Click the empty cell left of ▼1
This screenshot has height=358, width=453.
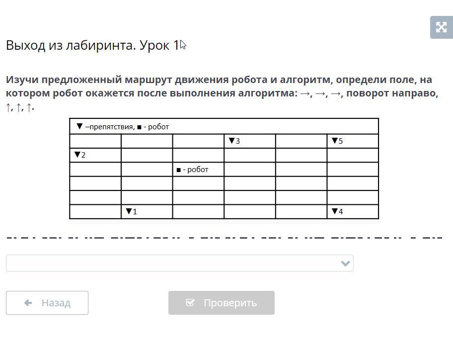coord(95,212)
